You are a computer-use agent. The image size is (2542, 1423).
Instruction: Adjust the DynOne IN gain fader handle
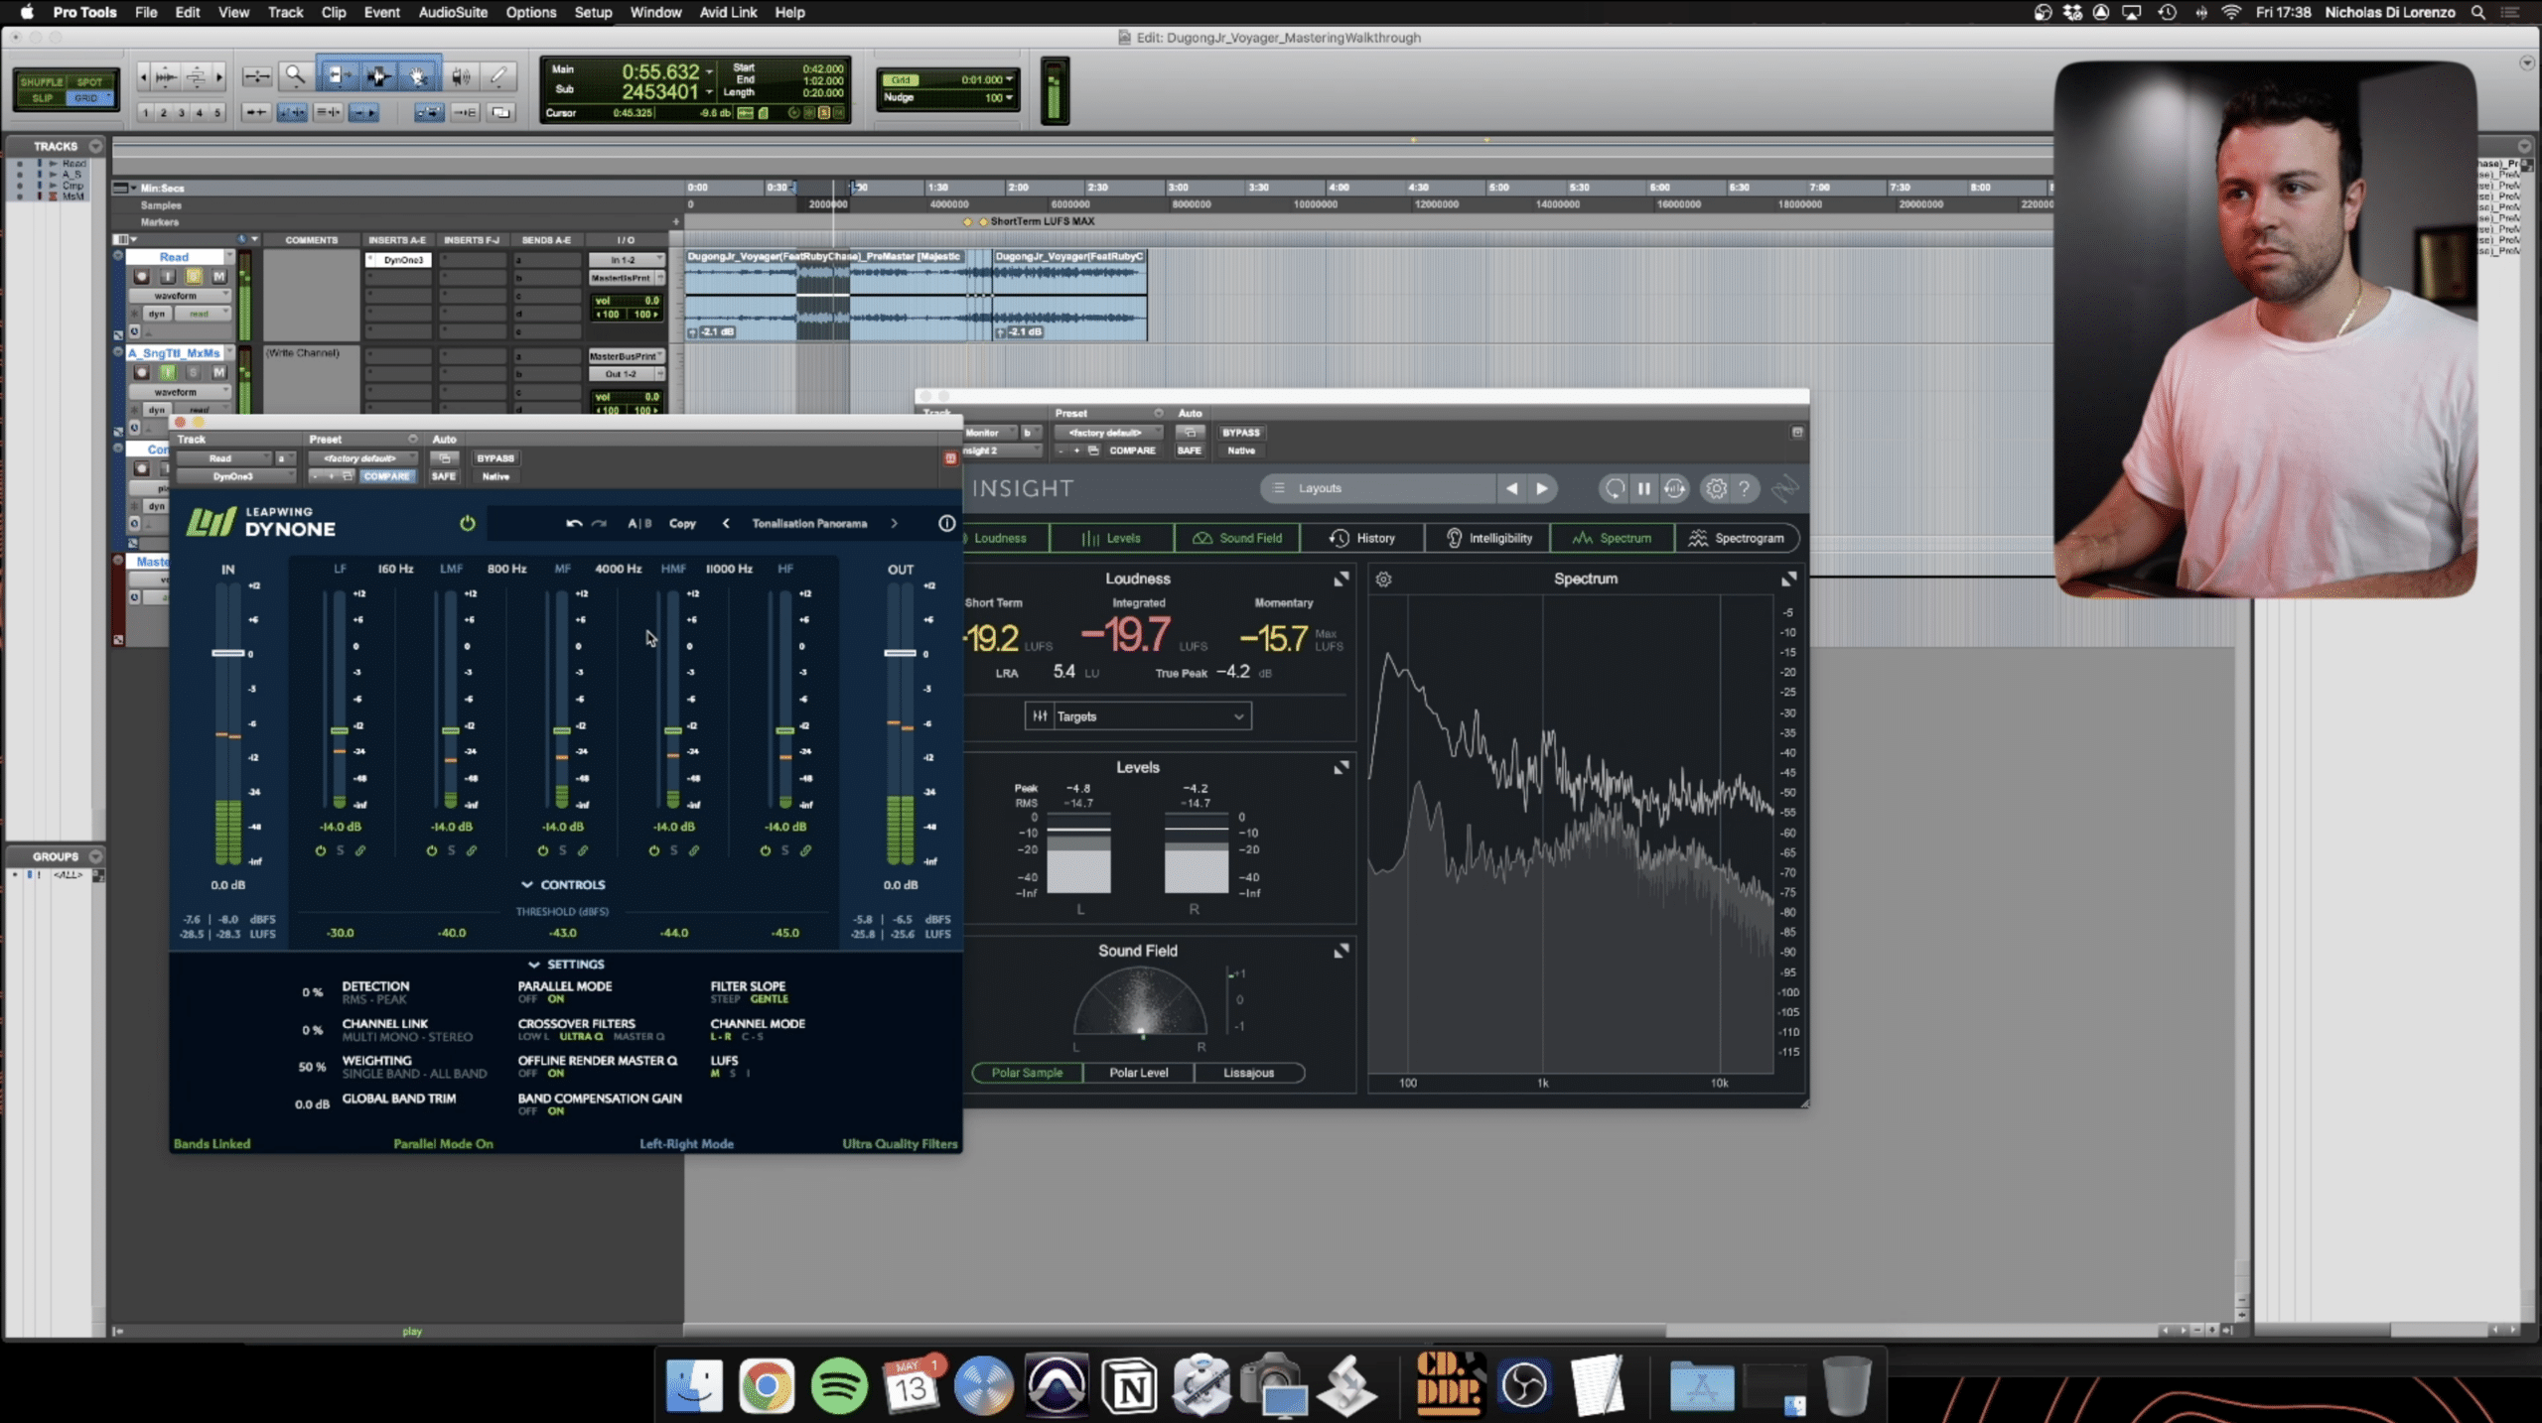point(228,653)
